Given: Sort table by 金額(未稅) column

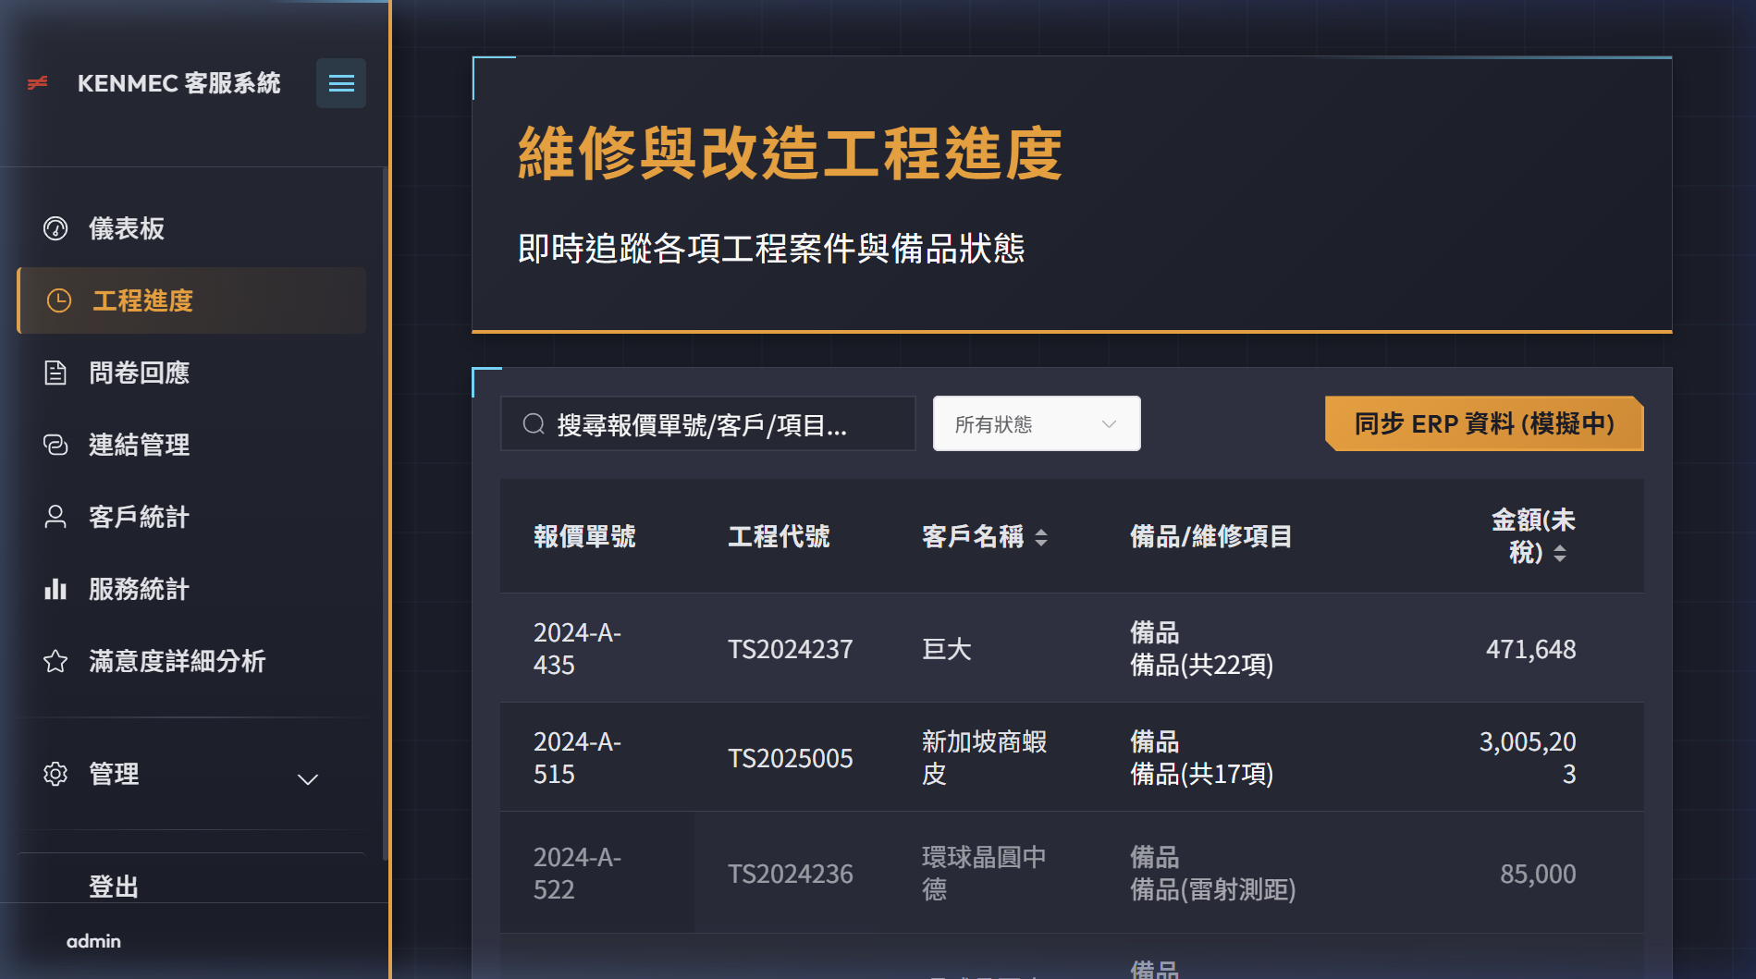Looking at the screenshot, I should coord(1560,553).
